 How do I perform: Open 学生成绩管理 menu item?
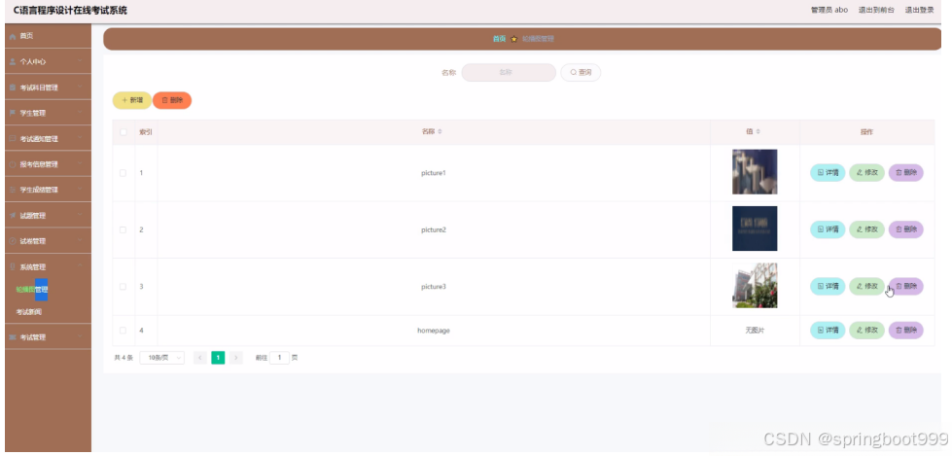pyautogui.click(x=48, y=190)
